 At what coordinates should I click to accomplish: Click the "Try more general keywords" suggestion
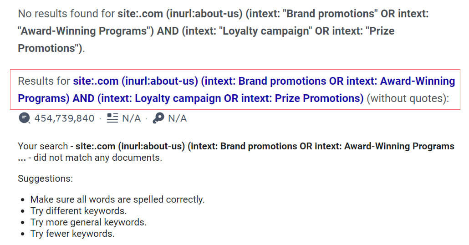point(88,222)
